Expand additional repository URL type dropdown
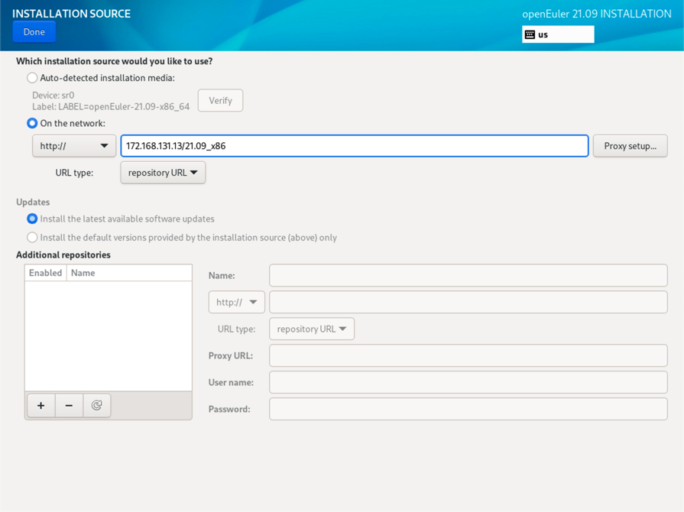This screenshot has height=512, width=684. (312, 329)
